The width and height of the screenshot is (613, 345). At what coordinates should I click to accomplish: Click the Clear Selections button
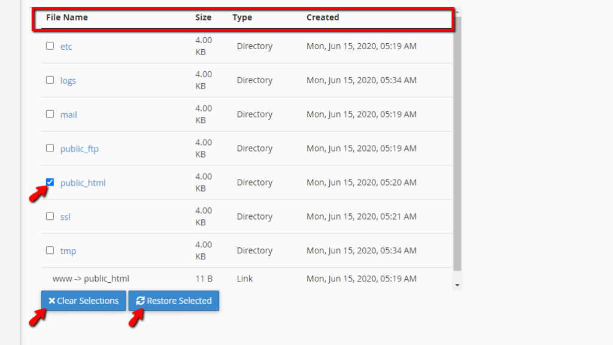click(x=84, y=301)
